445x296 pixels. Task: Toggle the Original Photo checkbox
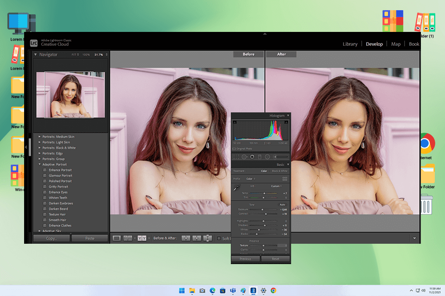point(234,149)
